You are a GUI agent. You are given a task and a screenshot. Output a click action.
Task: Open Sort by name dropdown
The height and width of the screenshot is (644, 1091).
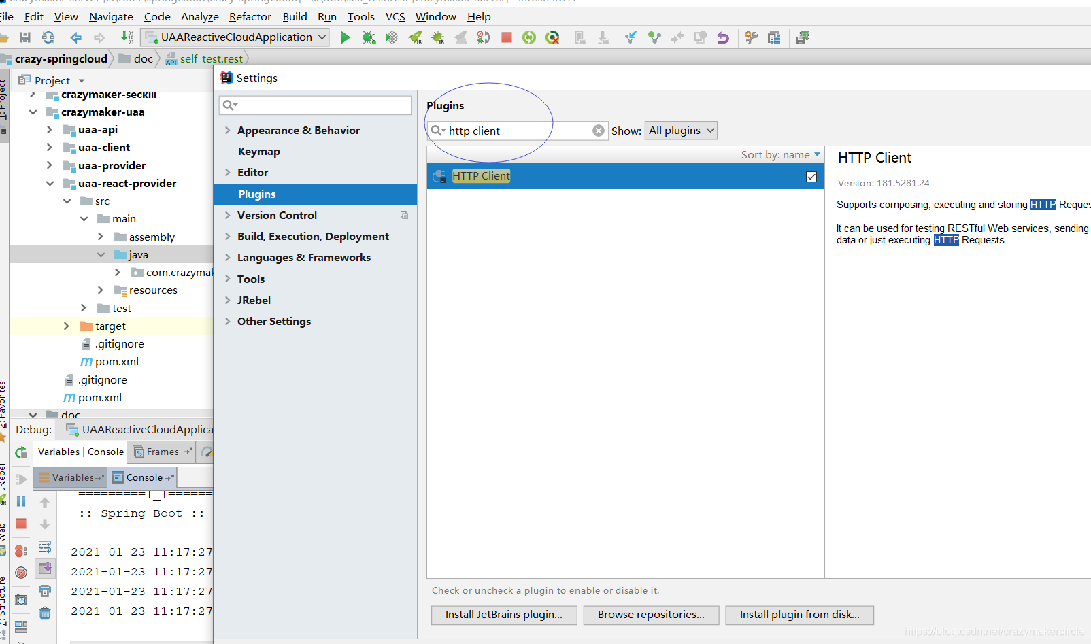tap(780, 155)
